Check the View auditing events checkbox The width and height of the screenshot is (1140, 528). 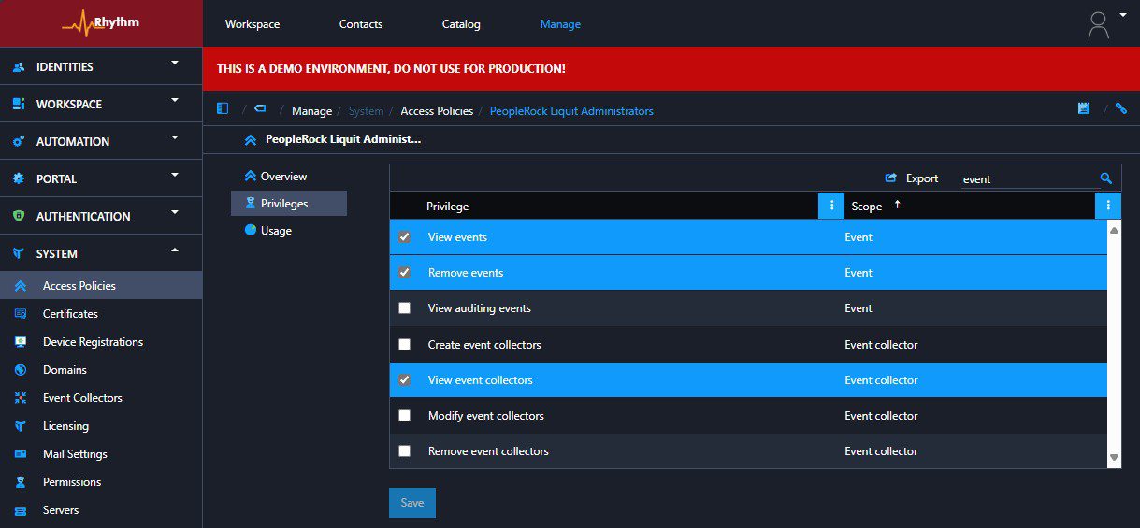404,308
